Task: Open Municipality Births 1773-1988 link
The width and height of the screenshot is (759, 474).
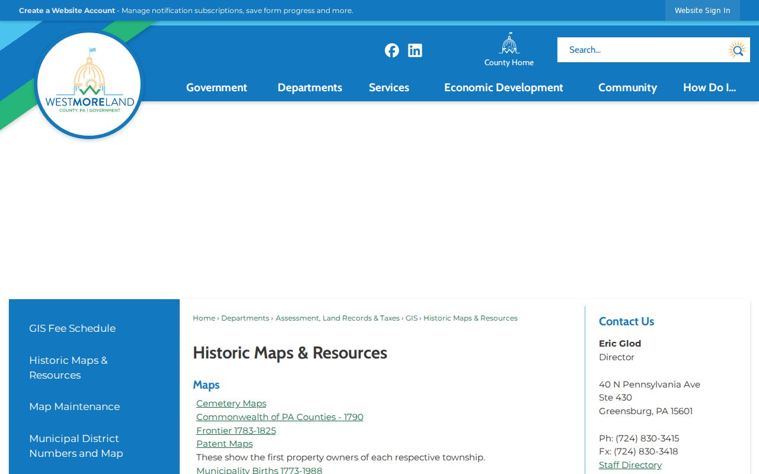Action: click(x=259, y=470)
